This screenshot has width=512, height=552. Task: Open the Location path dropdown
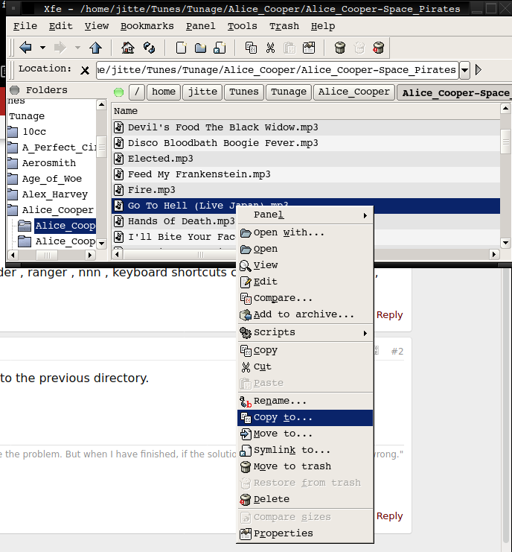point(465,70)
